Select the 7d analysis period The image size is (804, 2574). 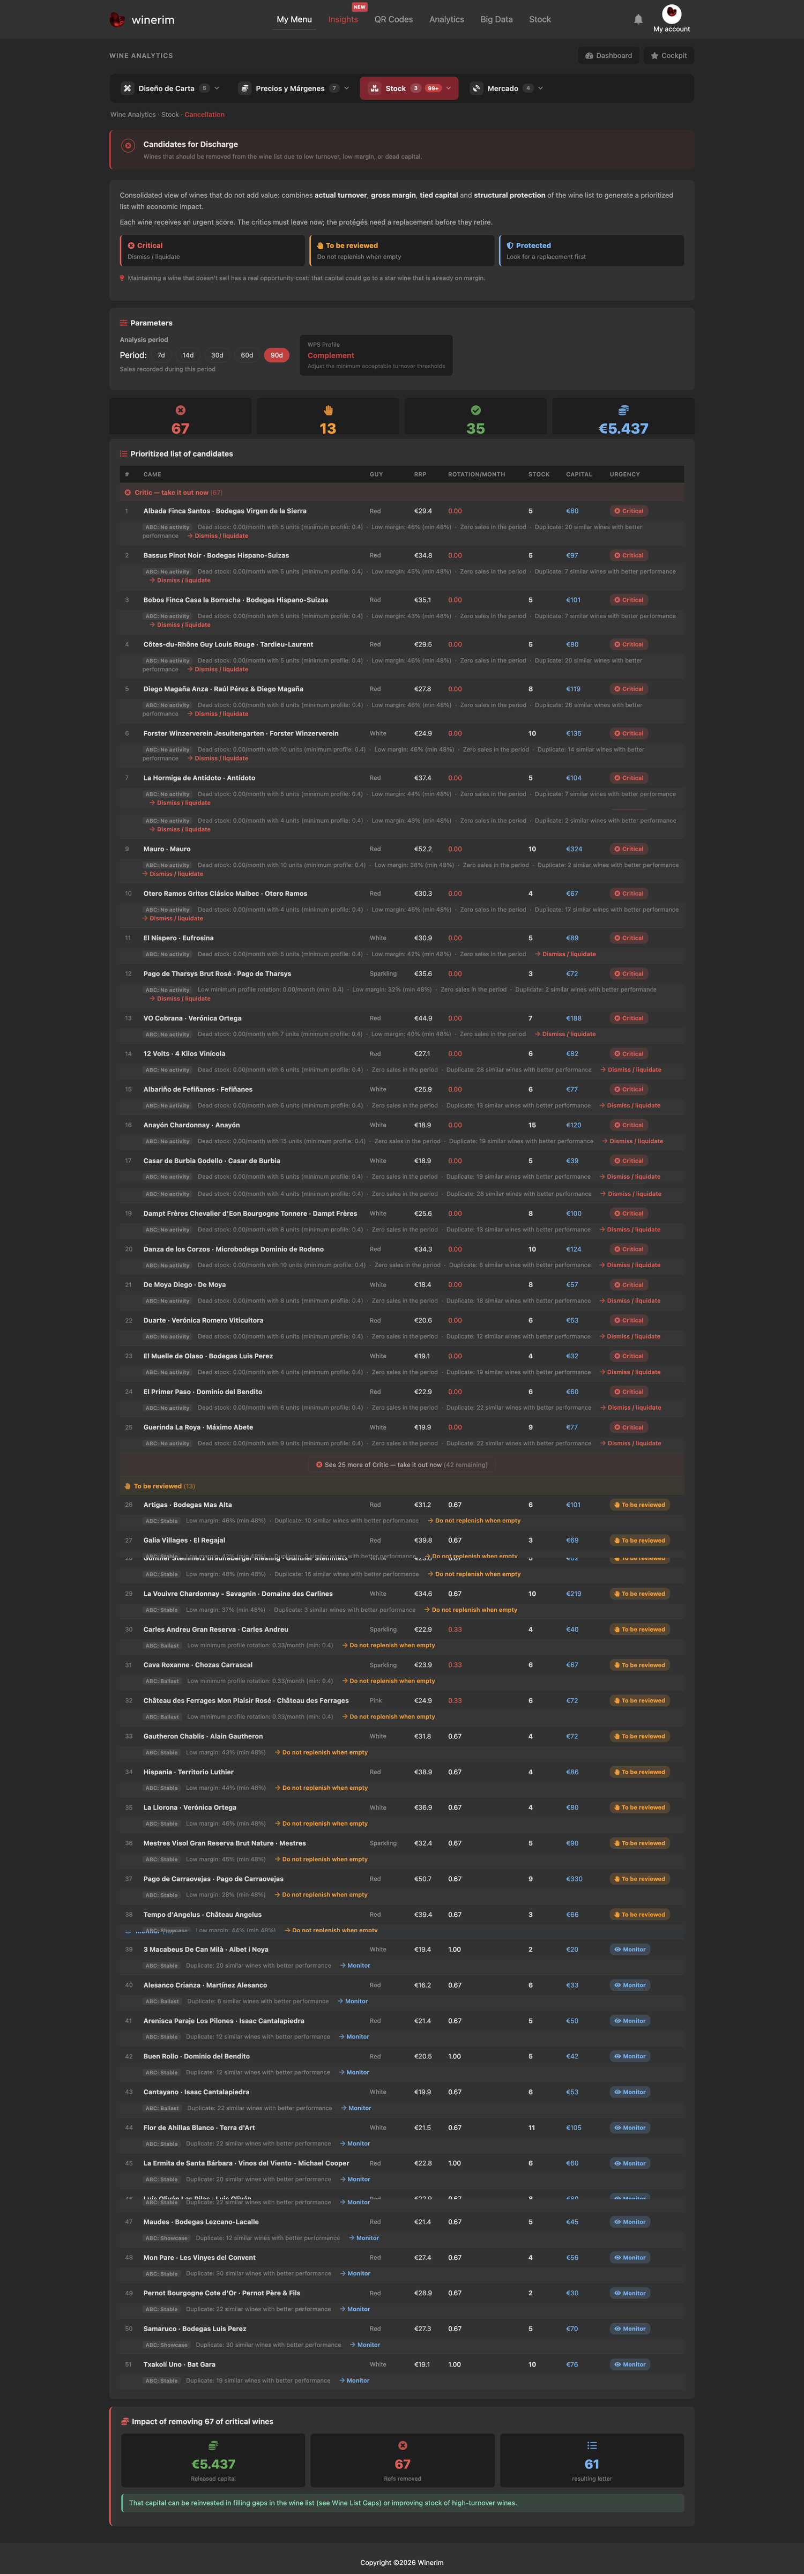pyautogui.click(x=161, y=355)
